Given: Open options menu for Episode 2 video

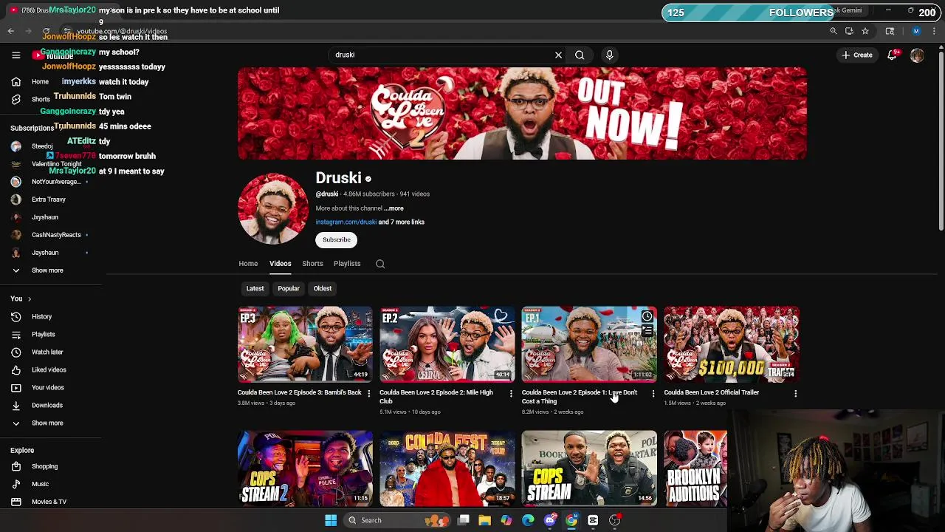Looking at the screenshot, I should click(511, 394).
